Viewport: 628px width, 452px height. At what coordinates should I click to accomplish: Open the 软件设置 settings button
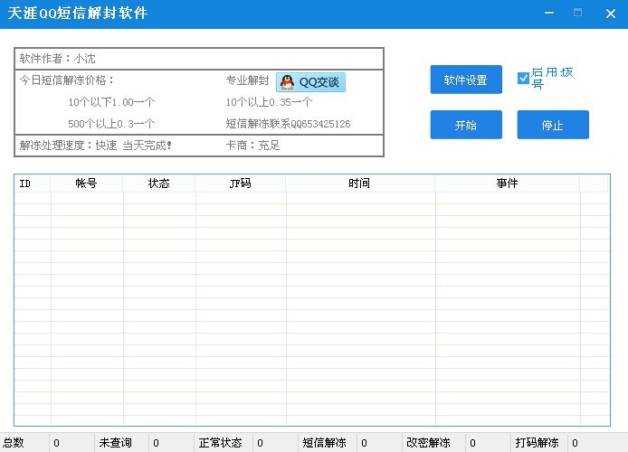point(466,80)
